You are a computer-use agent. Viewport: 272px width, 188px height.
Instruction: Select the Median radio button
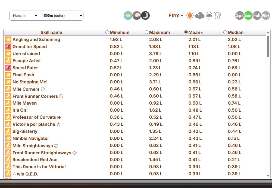[225, 32]
